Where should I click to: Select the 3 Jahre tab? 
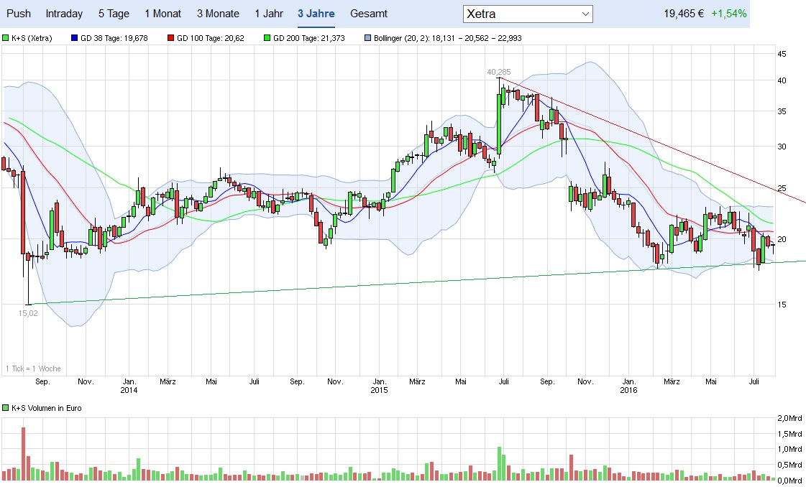tap(316, 14)
